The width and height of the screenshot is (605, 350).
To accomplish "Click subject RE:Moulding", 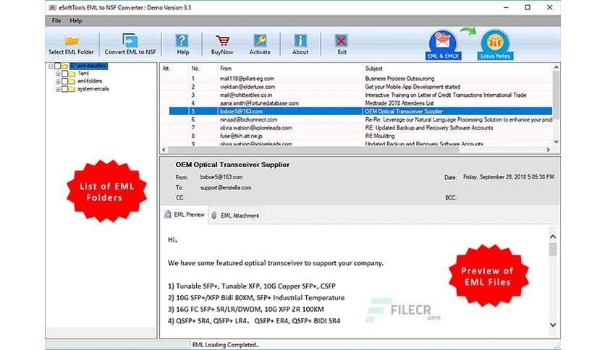I will click(x=380, y=136).
